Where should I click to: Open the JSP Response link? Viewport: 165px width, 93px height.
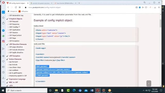click(x=14, y=24)
